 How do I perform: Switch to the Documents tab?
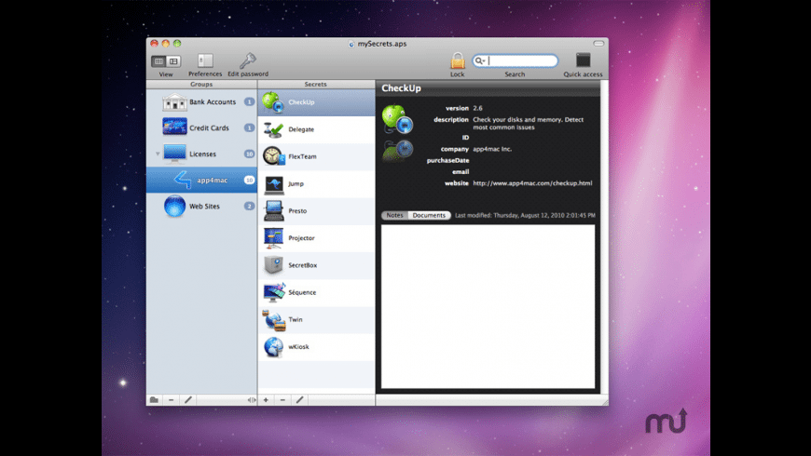(429, 215)
